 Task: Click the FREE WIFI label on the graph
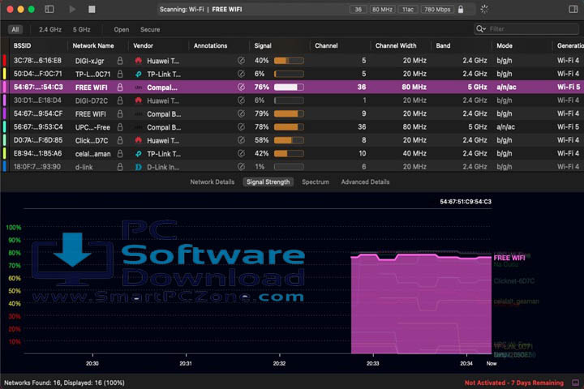[509, 258]
